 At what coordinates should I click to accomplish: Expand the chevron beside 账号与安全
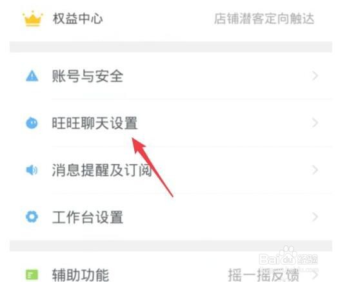pos(315,76)
